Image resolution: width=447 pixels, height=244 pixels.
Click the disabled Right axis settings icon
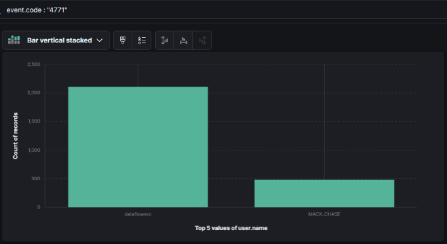pyautogui.click(x=203, y=40)
